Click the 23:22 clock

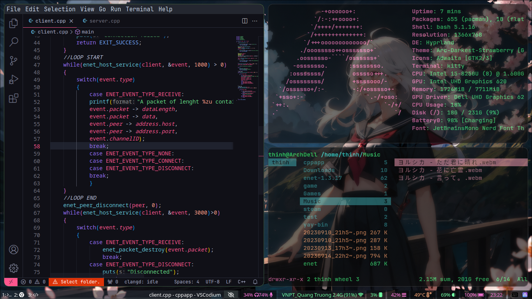point(497,295)
